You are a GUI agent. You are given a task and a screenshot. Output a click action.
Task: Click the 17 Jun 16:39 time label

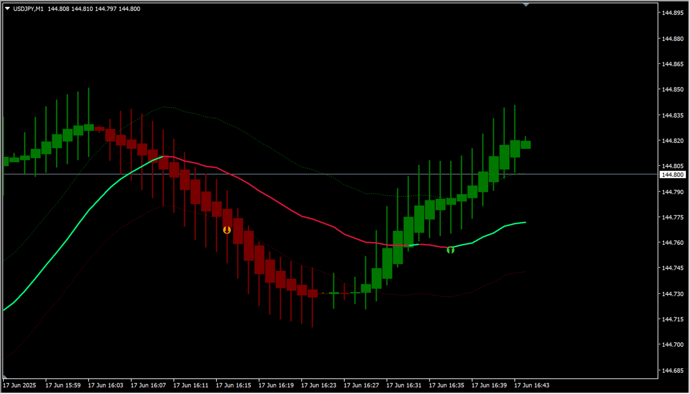pyautogui.click(x=489, y=384)
